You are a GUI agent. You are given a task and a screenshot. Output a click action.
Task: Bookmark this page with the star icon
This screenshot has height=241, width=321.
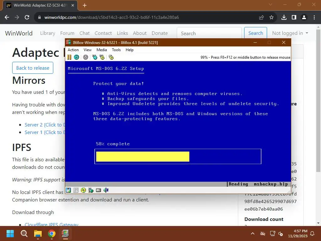271,18
